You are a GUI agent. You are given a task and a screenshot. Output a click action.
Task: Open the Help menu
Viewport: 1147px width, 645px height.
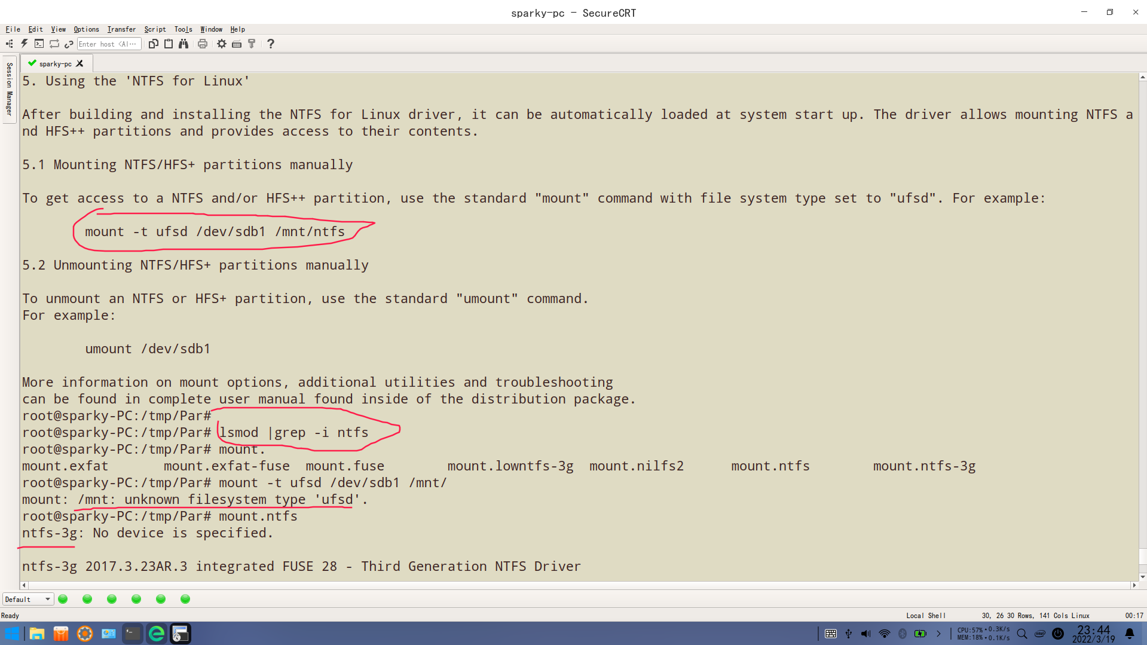237,29
